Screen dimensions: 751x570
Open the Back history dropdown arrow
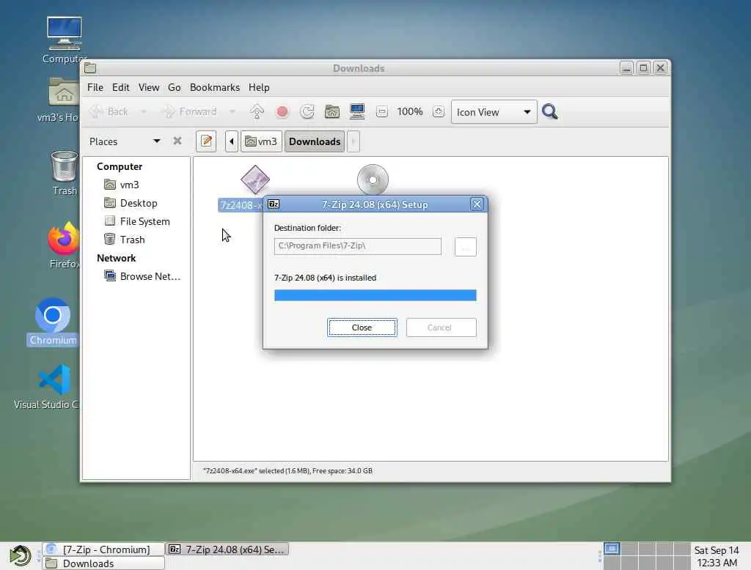[143, 112]
